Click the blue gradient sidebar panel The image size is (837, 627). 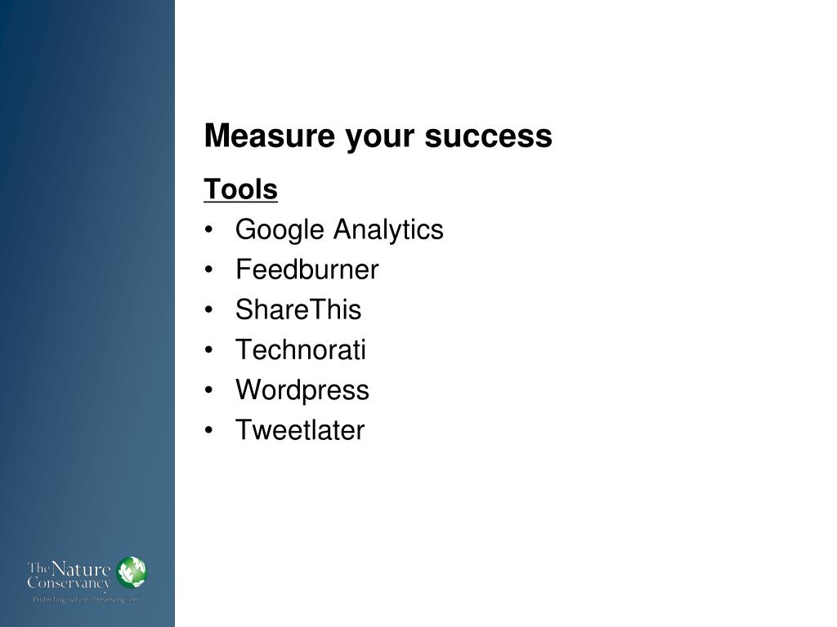click(x=87, y=313)
